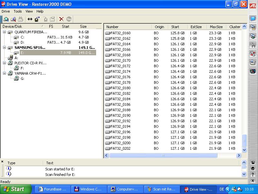Viewport: 258px width, 194px height.
Task: Collapse the PLEXTOR CD-R PX... node
Action: click(5, 63)
